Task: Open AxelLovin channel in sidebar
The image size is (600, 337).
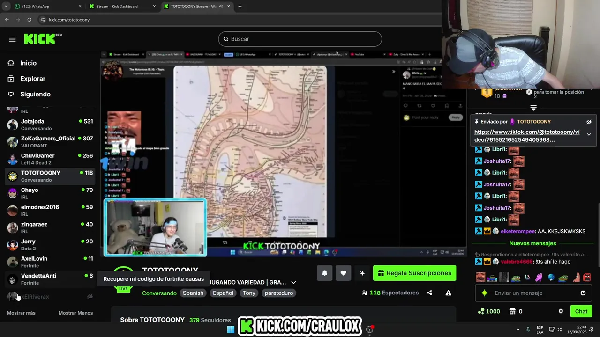Action: 50,262
